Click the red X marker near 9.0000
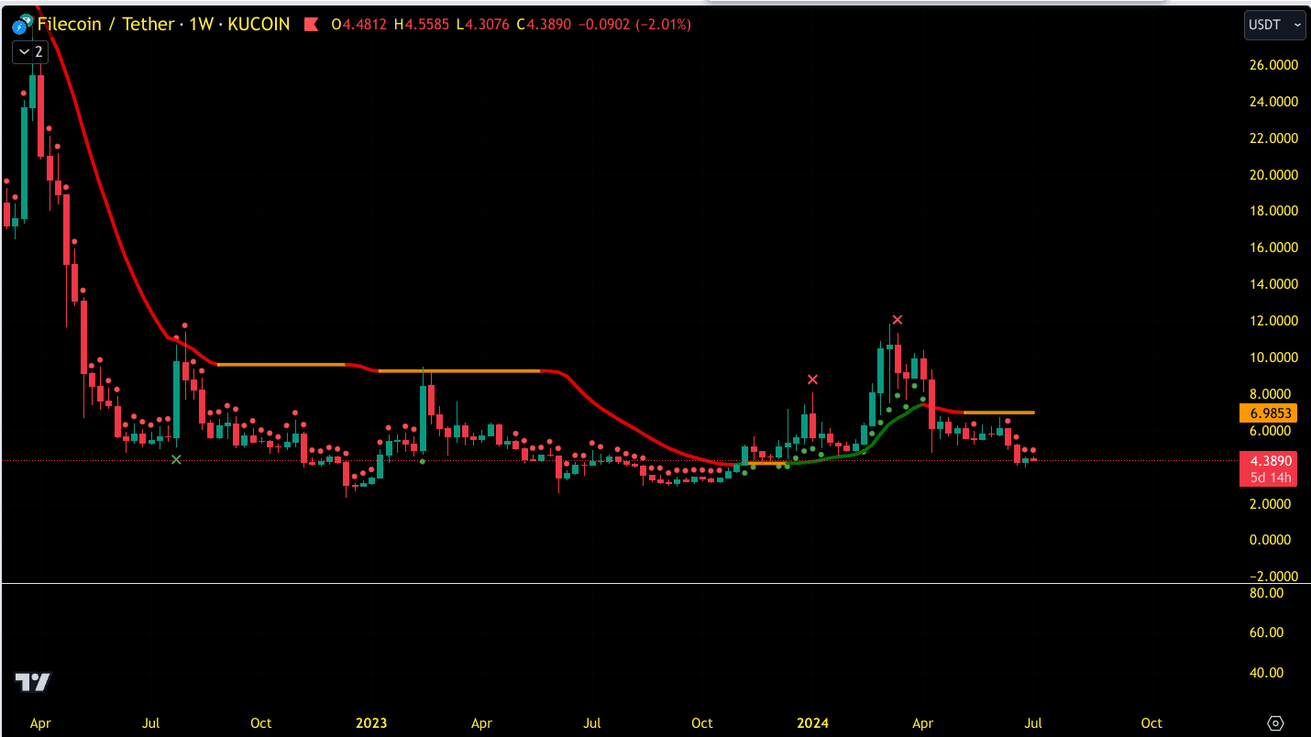The image size is (1311, 737). [812, 379]
